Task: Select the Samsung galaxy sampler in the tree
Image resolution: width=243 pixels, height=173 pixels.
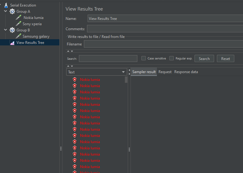Action: (x=36, y=36)
